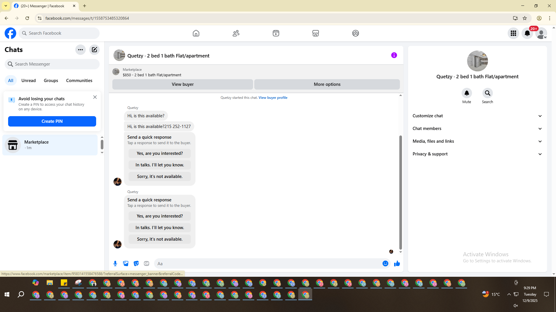
Task: Click the voice clip microphone icon
Action: pyautogui.click(x=115, y=263)
